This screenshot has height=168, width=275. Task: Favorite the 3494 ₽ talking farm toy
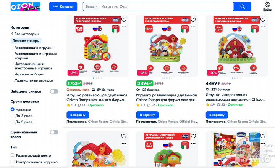(x=193, y=19)
